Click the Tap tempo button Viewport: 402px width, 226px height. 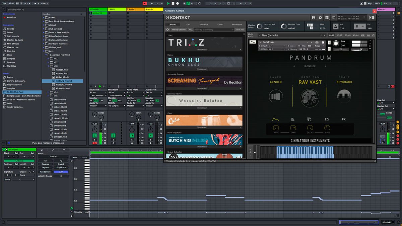click(x=4, y=3)
